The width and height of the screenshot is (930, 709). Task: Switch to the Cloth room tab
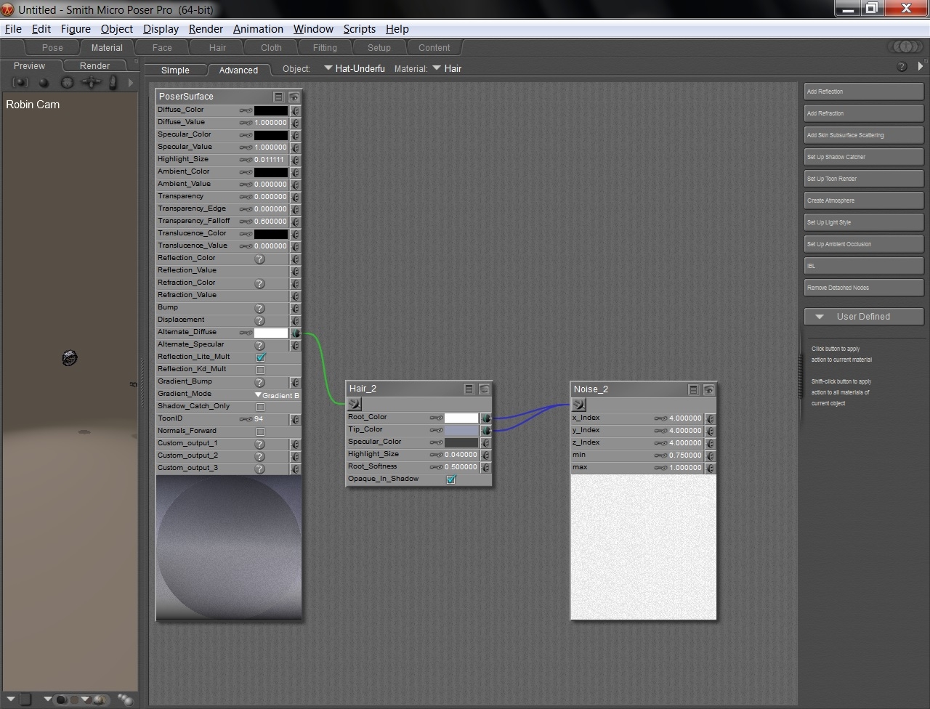(271, 48)
